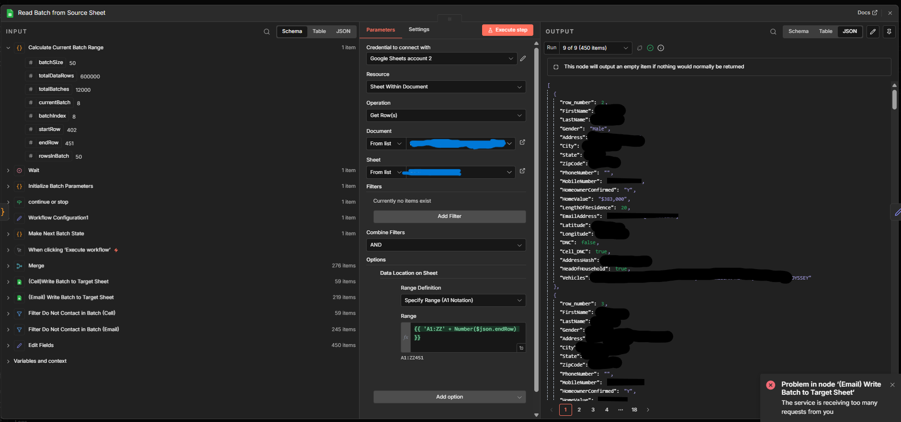This screenshot has width=901, height=422.
Task: Open the Sheet in new tab icon
Action: (522, 171)
